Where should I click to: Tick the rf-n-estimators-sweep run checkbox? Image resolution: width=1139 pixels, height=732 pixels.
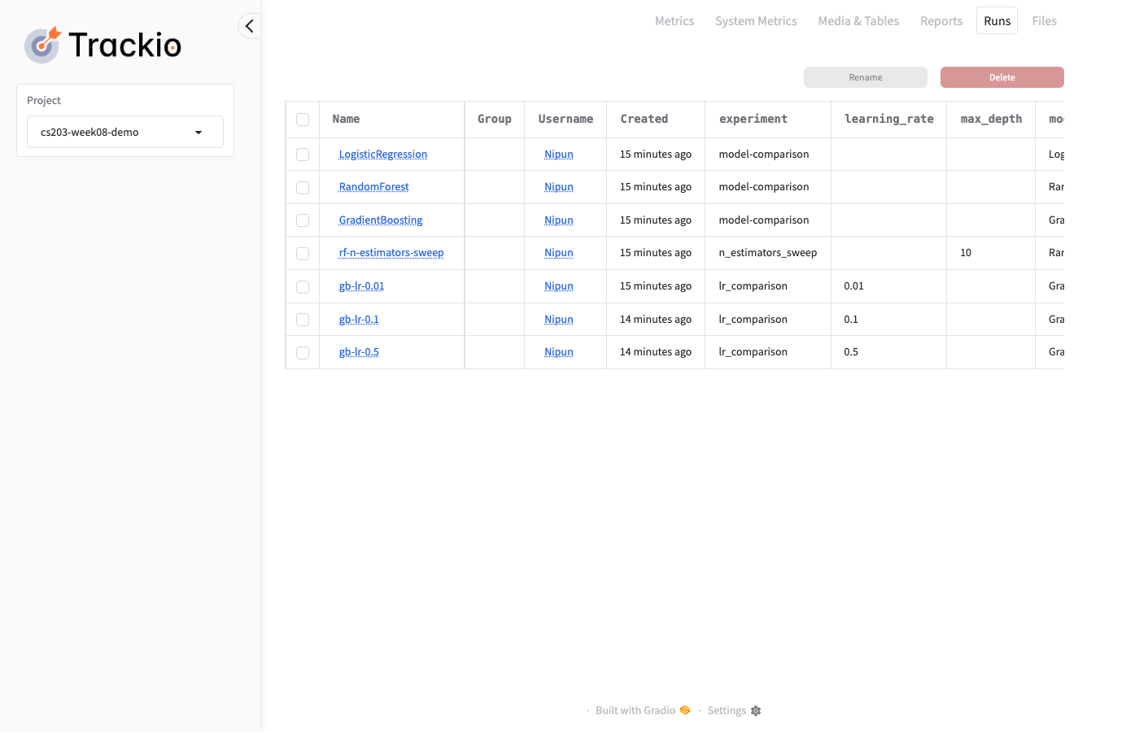tap(303, 254)
